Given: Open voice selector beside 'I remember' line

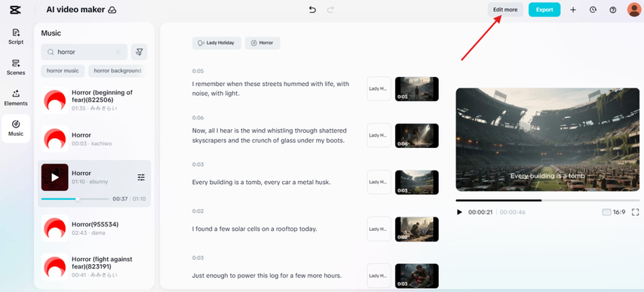Looking at the screenshot, I should [379, 89].
